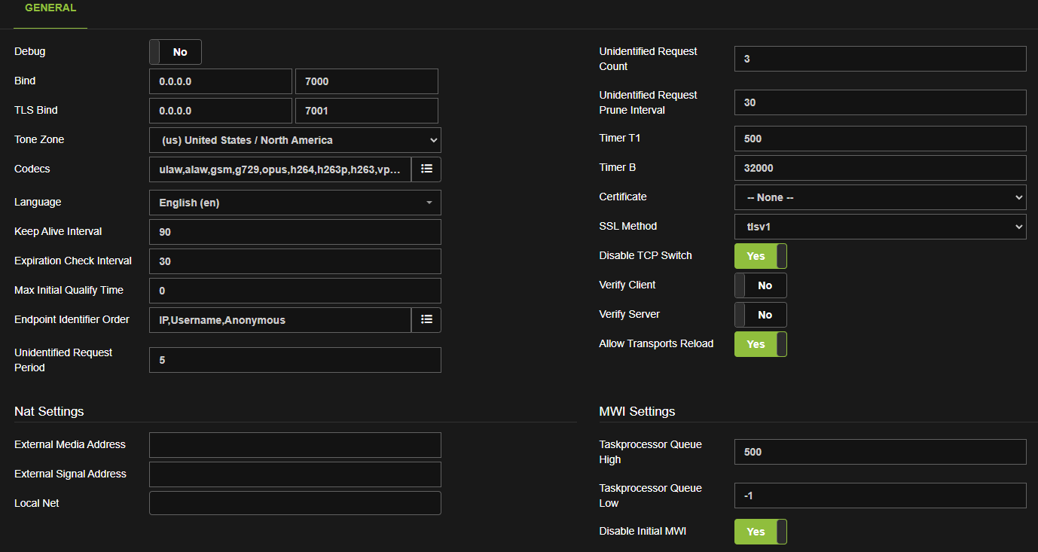Open the SSL Method dropdown
The width and height of the screenshot is (1038, 552).
click(881, 227)
